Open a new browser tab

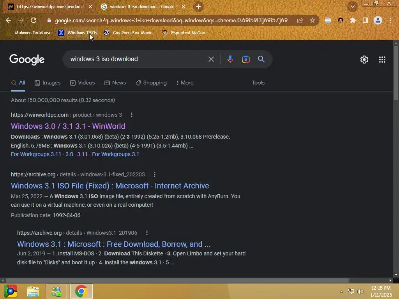(198, 7)
